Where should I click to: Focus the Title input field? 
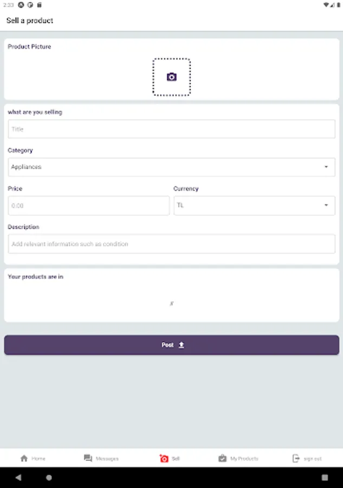tap(171, 129)
